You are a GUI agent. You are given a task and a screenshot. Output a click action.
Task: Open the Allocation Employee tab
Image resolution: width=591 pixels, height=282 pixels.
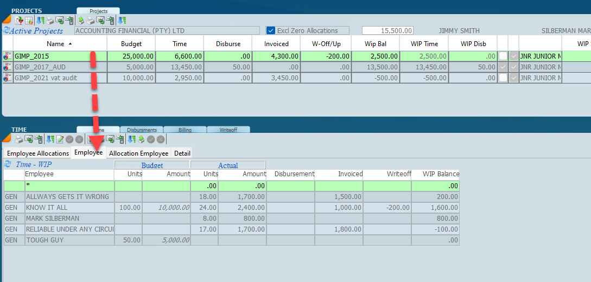point(138,153)
